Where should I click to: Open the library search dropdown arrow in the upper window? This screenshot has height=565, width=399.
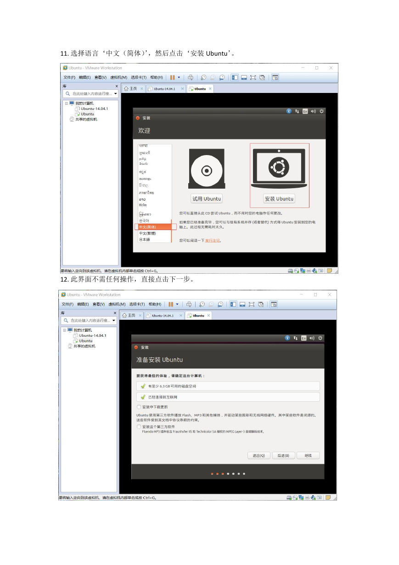pyautogui.click(x=115, y=94)
